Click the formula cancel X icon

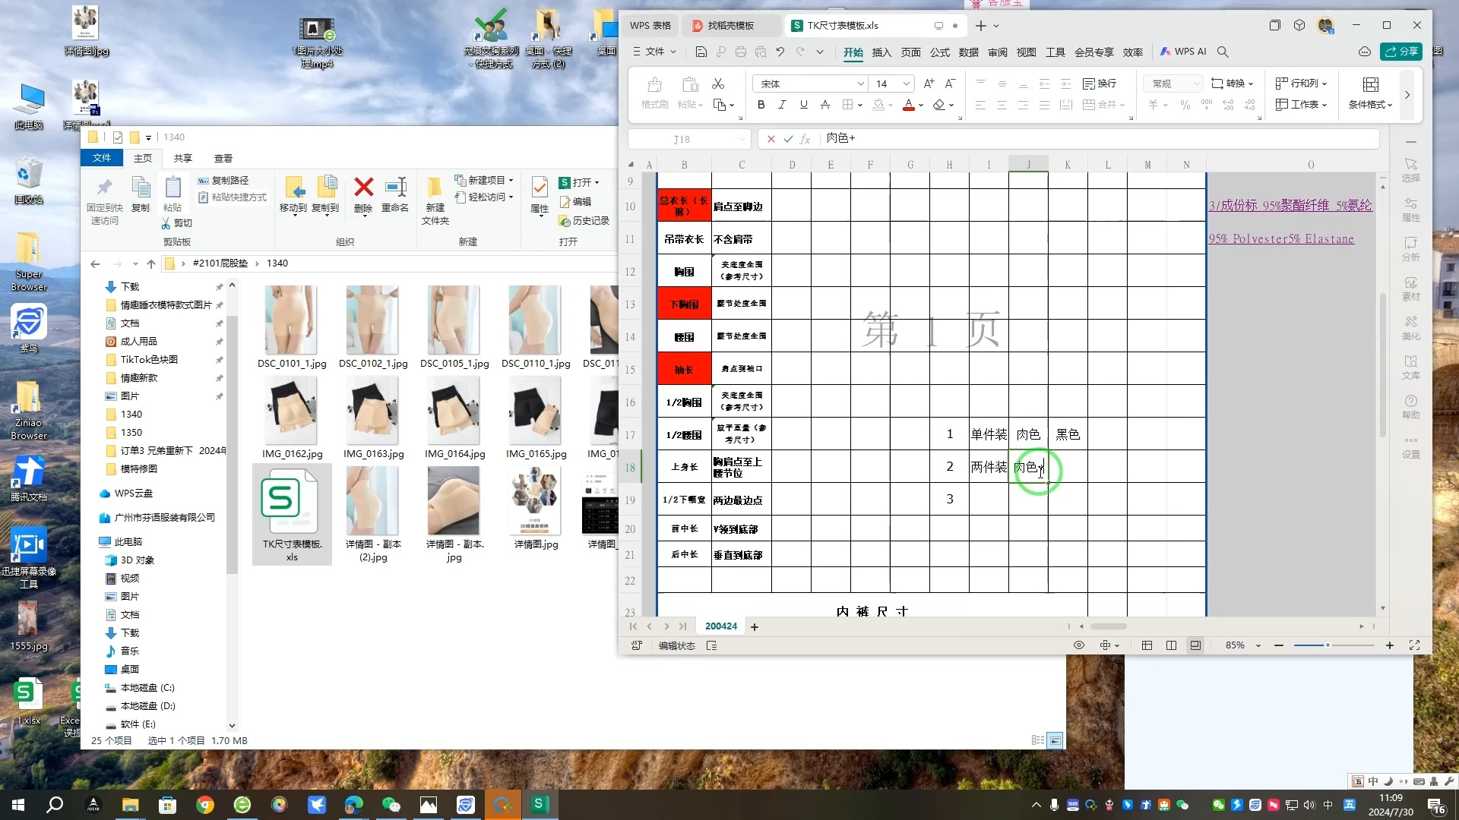tap(771, 139)
